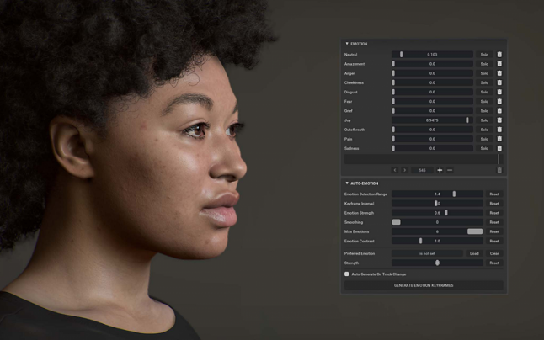Solo the Disgust emotion
The height and width of the screenshot is (340, 544).
tap(484, 92)
